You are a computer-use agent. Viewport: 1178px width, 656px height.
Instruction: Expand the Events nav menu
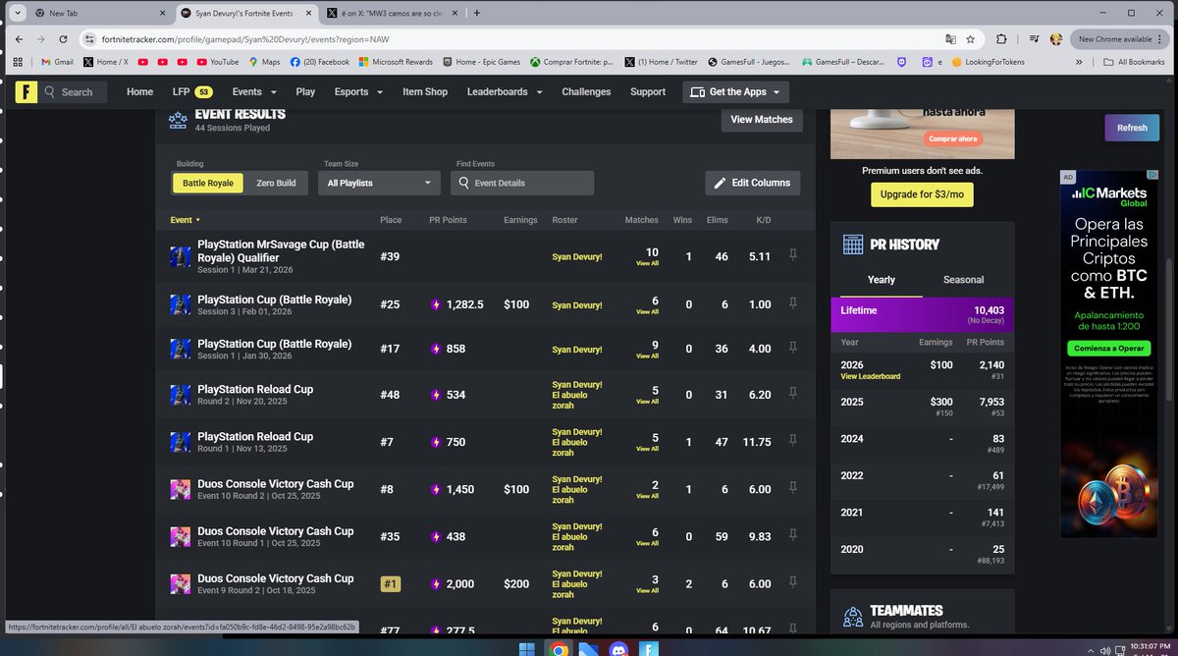click(252, 92)
